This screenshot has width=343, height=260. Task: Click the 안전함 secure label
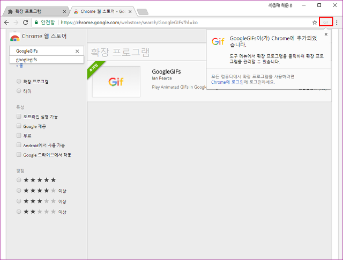48,23
